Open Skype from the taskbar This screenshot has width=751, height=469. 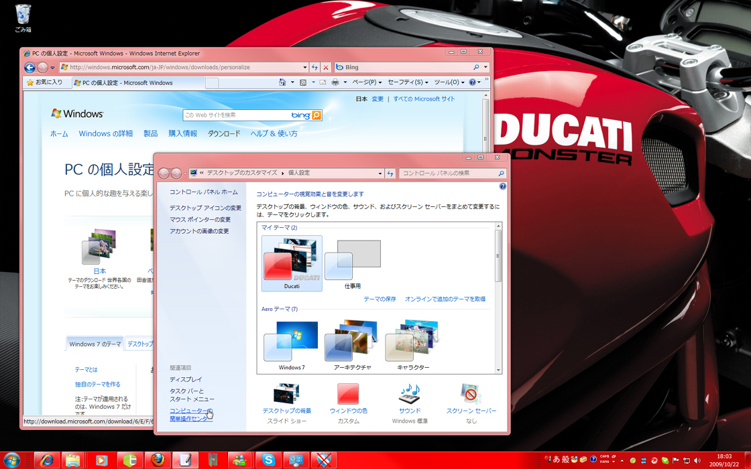point(268,460)
